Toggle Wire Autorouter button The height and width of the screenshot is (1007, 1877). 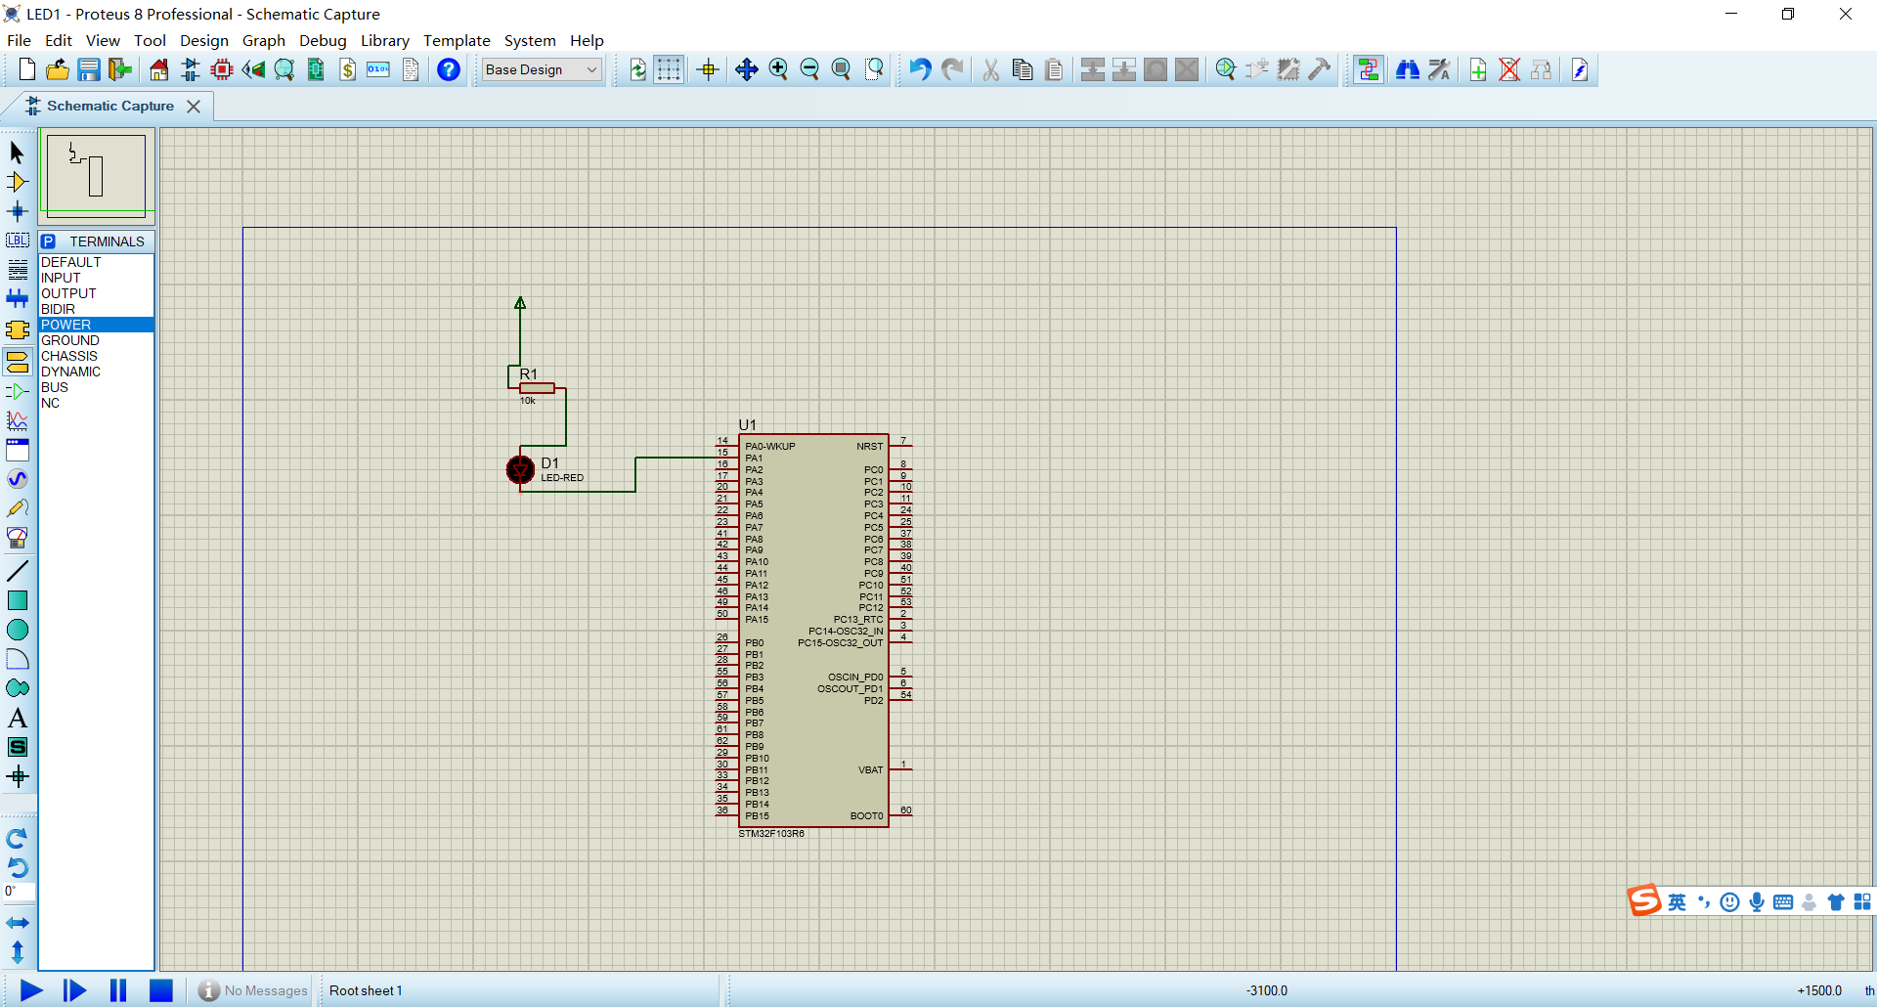click(x=1369, y=69)
